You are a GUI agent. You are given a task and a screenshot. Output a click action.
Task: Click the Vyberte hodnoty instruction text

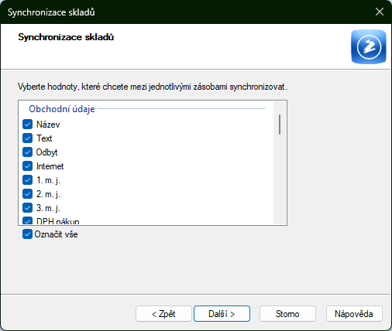click(153, 87)
